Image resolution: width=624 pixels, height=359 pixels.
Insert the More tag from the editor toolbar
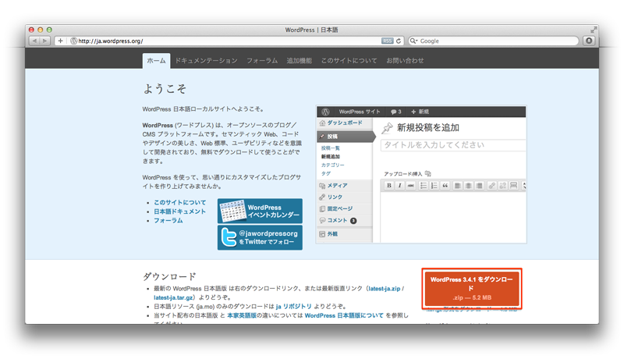(x=514, y=186)
